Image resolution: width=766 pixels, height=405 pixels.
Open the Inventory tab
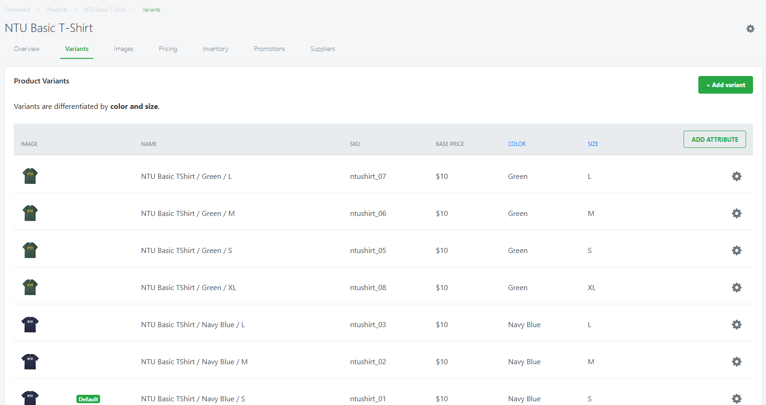click(215, 49)
